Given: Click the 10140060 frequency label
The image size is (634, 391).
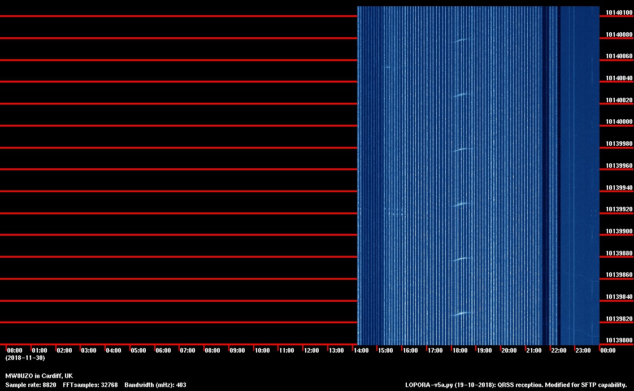Looking at the screenshot, I should pos(619,57).
